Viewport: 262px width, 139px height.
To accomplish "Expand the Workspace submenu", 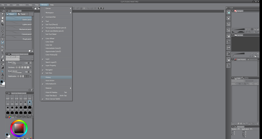I will coord(56,13).
